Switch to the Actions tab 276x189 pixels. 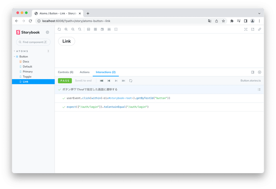coord(85,72)
